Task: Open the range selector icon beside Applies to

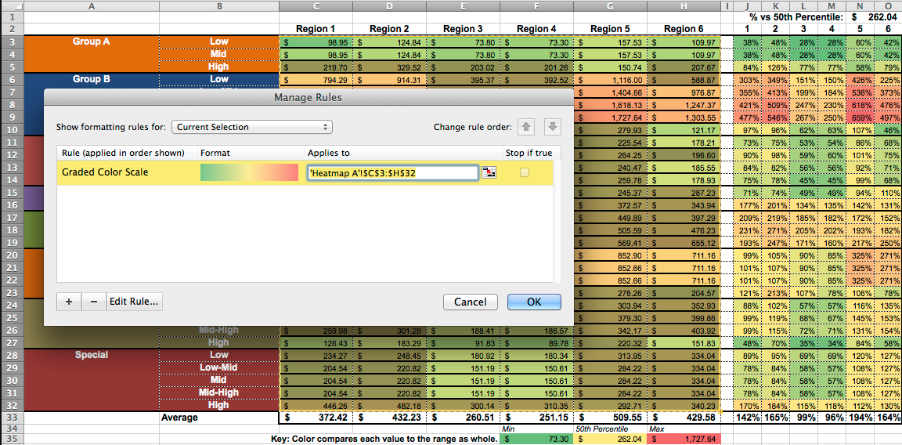Action: 489,172
